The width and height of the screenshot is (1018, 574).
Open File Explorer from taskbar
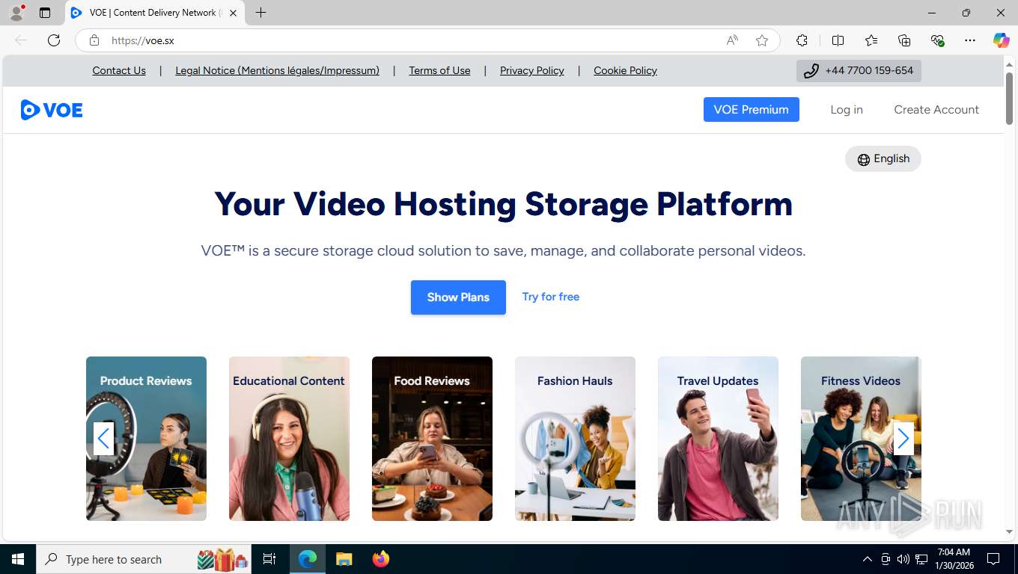pyautogui.click(x=344, y=559)
